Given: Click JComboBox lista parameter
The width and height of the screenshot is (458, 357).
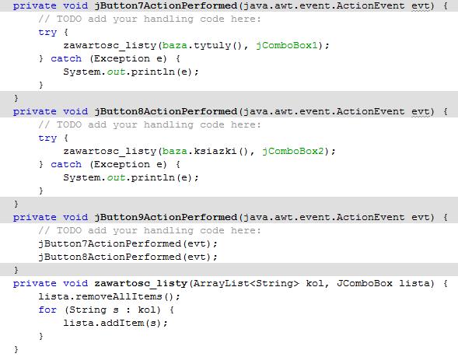Looking at the screenshot, I should 383,284.
